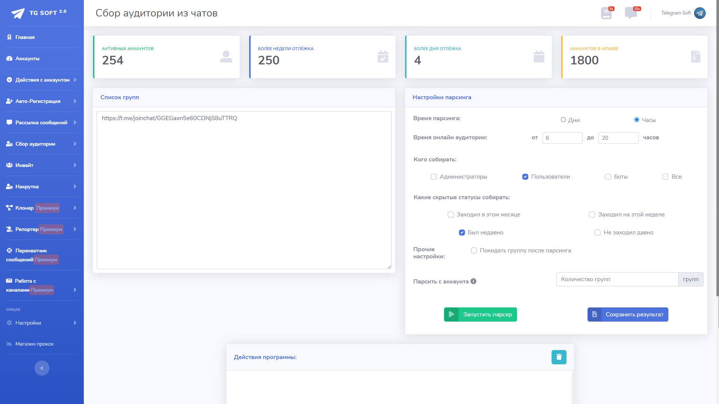Screen dimensions: 719x404
Task: Enable Покидать группу после парсинга checkbox
Action: pyautogui.click(x=474, y=250)
